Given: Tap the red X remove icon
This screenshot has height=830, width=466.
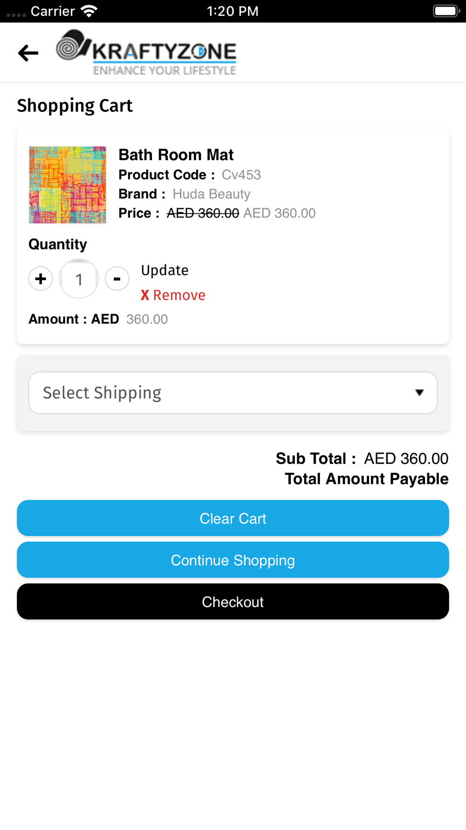Looking at the screenshot, I should (145, 295).
